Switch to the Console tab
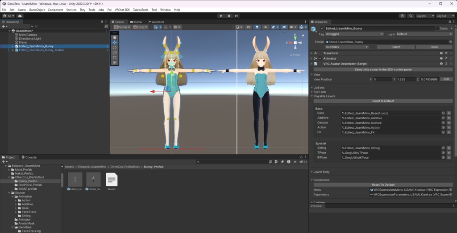The image size is (457, 233). [x=29, y=157]
